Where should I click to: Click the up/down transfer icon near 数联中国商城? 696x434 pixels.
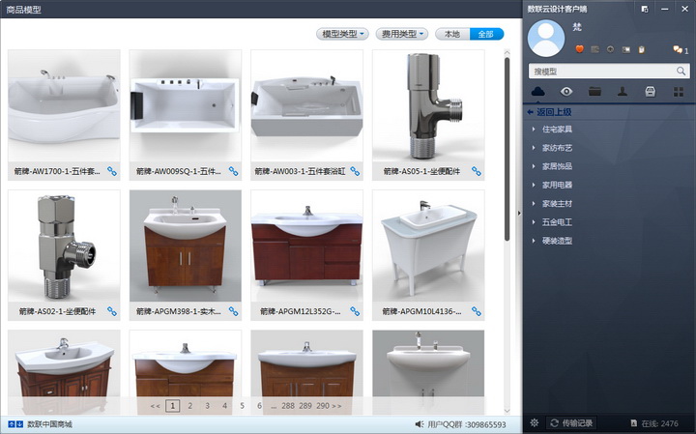(x=15, y=424)
